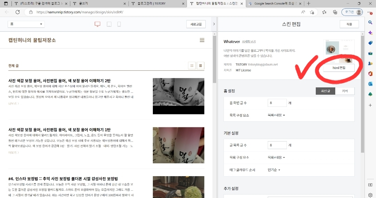Open post #4. 인스타 보정법 title
376x198 pixels.
coord(63,179)
